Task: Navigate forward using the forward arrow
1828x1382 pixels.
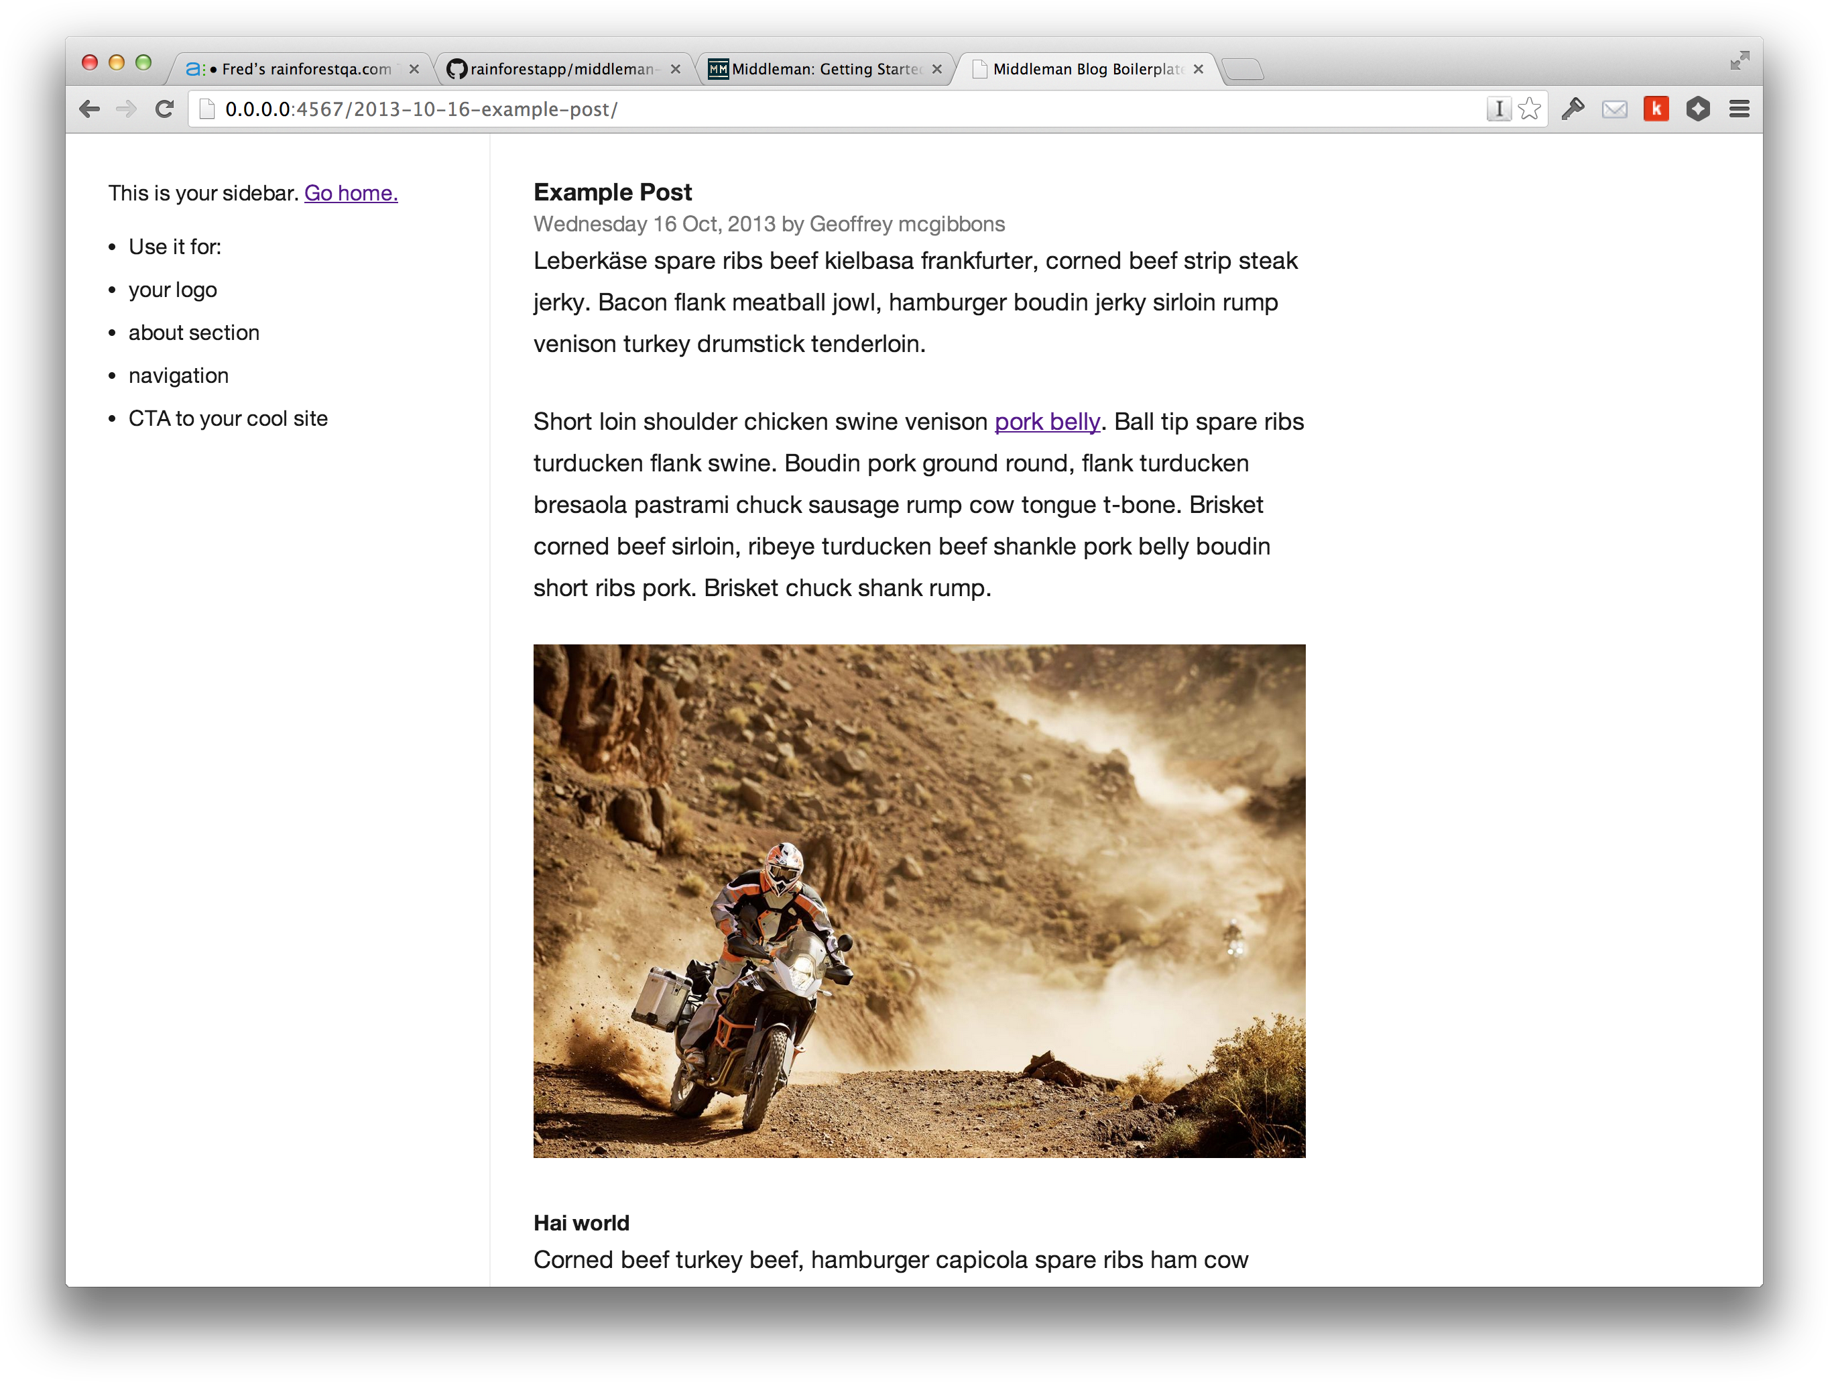Action: coord(127,108)
